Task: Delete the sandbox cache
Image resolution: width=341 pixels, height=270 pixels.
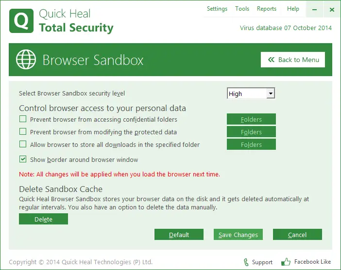Action: tap(43, 219)
